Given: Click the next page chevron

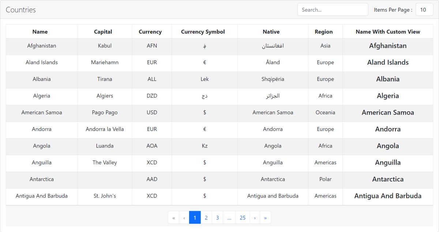Looking at the screenshot, I should (x=255, y=217).
